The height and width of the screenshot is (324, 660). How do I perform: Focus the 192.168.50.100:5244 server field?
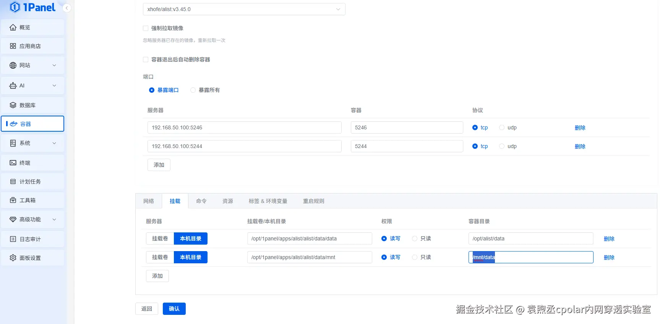pyautogui.click(x=245, y=146)
